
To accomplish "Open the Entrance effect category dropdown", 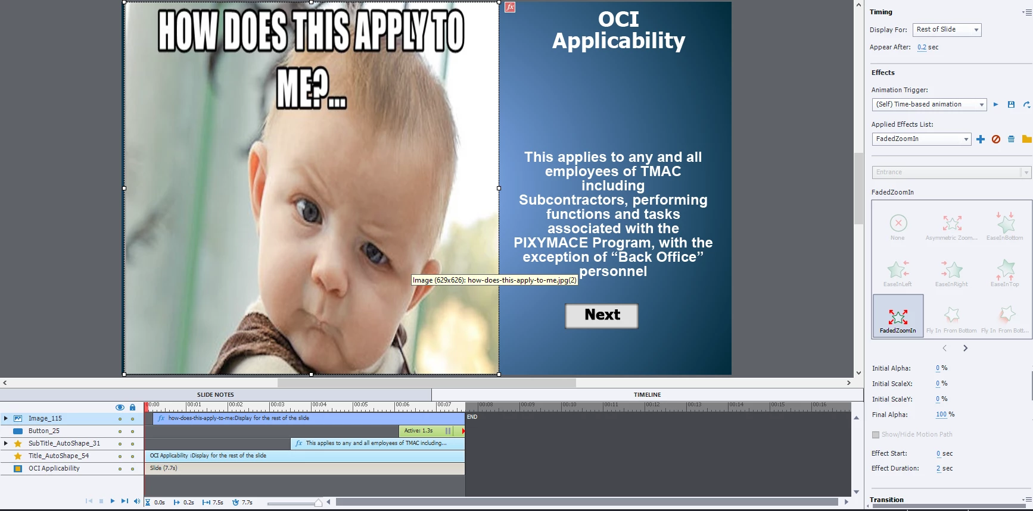I will pos(951,173).
